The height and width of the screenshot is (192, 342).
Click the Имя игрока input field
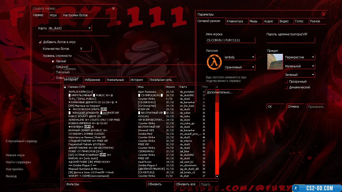point(230,40)
